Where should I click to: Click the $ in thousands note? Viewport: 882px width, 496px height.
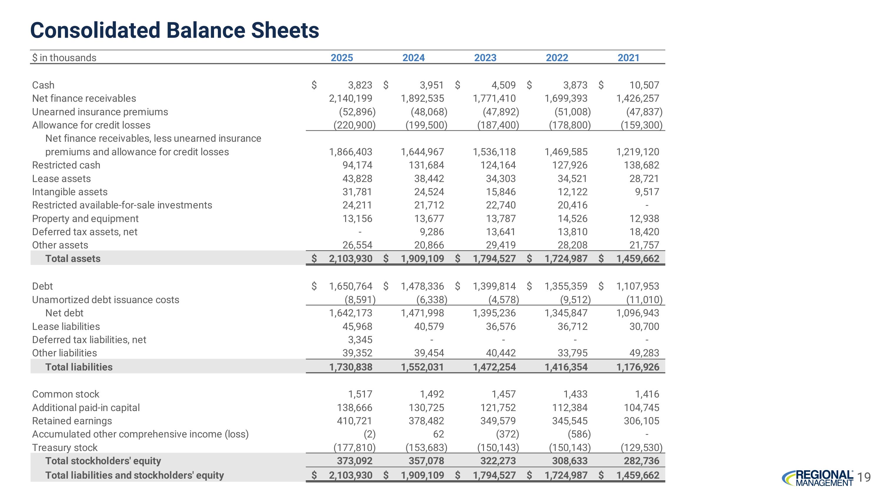point(64,58)
